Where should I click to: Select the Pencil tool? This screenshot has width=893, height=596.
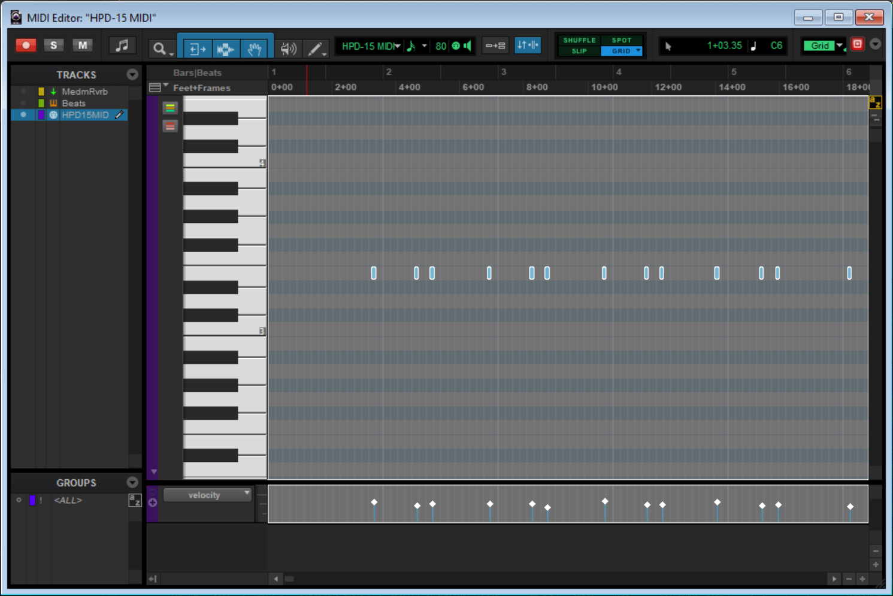coord(314,49)
